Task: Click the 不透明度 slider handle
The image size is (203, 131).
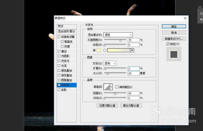Action: point(121,40)
